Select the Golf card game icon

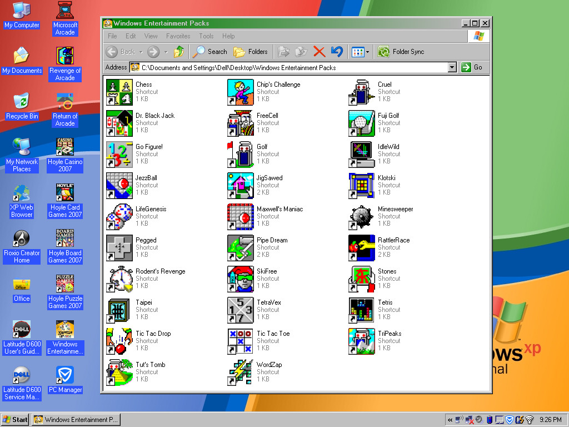click(241, 155)
